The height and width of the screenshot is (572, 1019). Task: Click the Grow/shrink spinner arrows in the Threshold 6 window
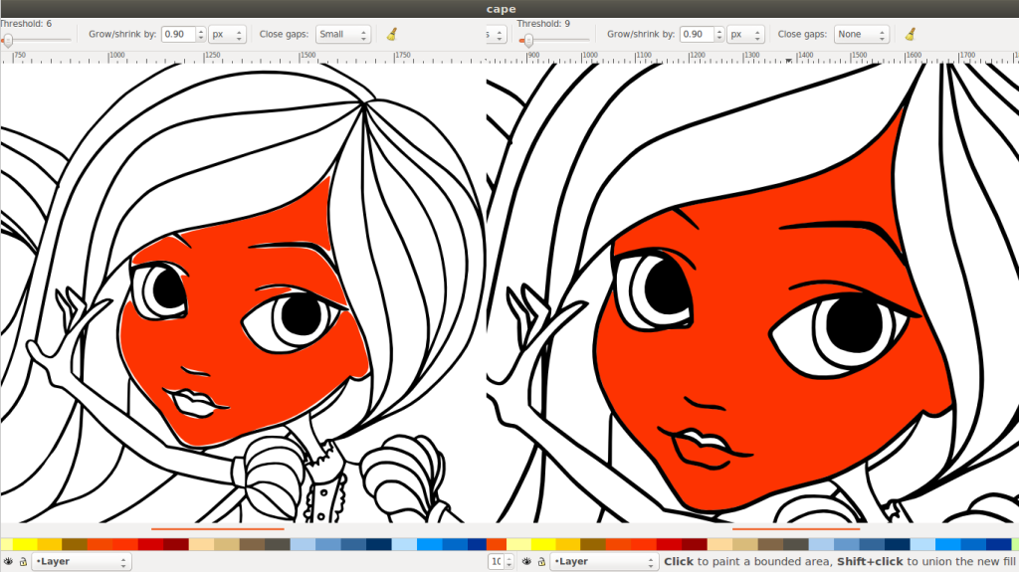[x=201, y=35]
